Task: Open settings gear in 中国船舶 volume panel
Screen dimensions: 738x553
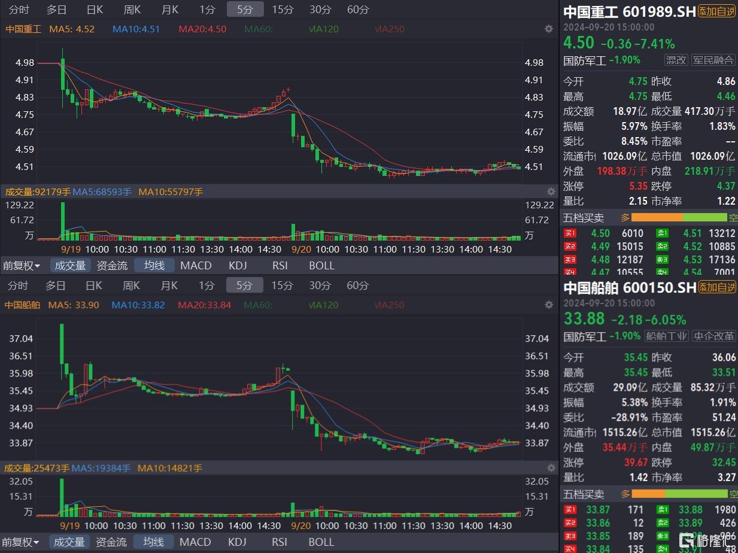Action: click(551, 467)
